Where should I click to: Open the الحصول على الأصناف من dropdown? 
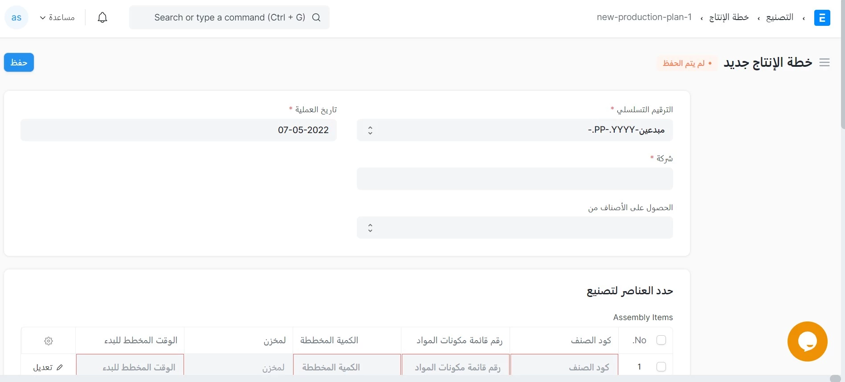pos(515,228)
